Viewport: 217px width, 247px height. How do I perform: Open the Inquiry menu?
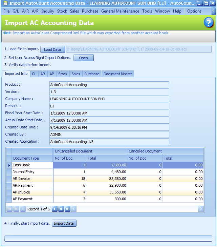(48, 11)
